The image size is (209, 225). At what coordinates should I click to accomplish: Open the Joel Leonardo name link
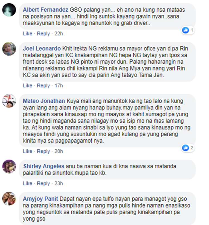point(42,48)
